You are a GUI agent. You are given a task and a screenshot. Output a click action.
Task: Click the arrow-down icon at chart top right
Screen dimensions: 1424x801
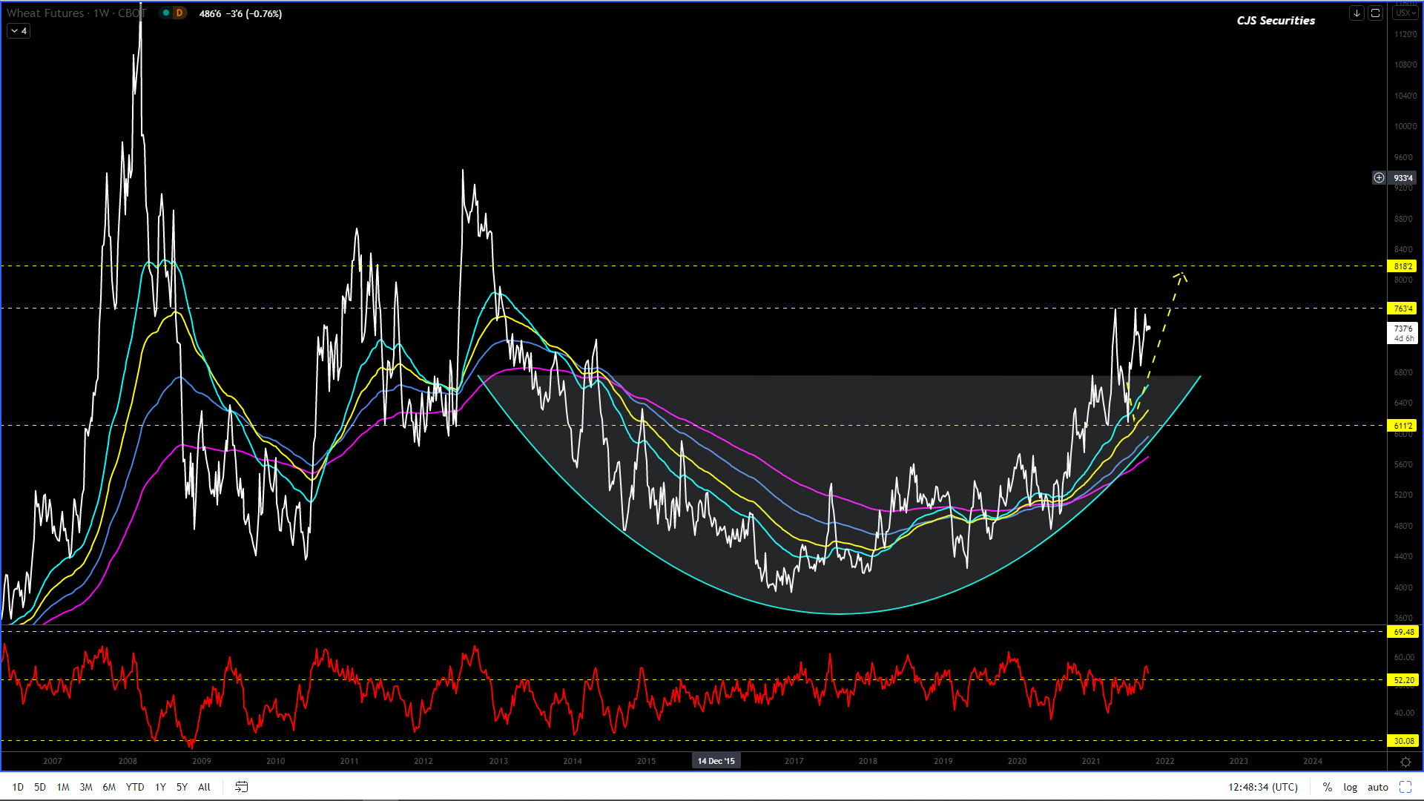coord(1357,13)
